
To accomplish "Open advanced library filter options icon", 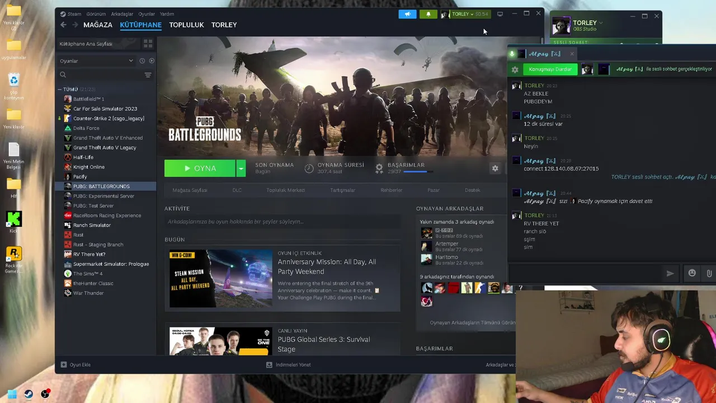I will tap(148, 74).
